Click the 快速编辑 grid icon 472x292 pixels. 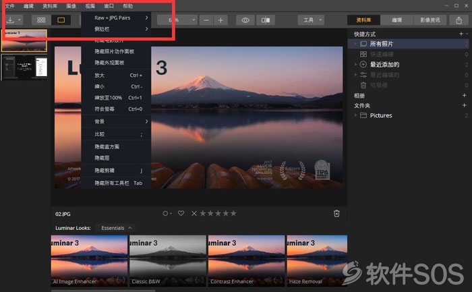click(x=363, y=54)
